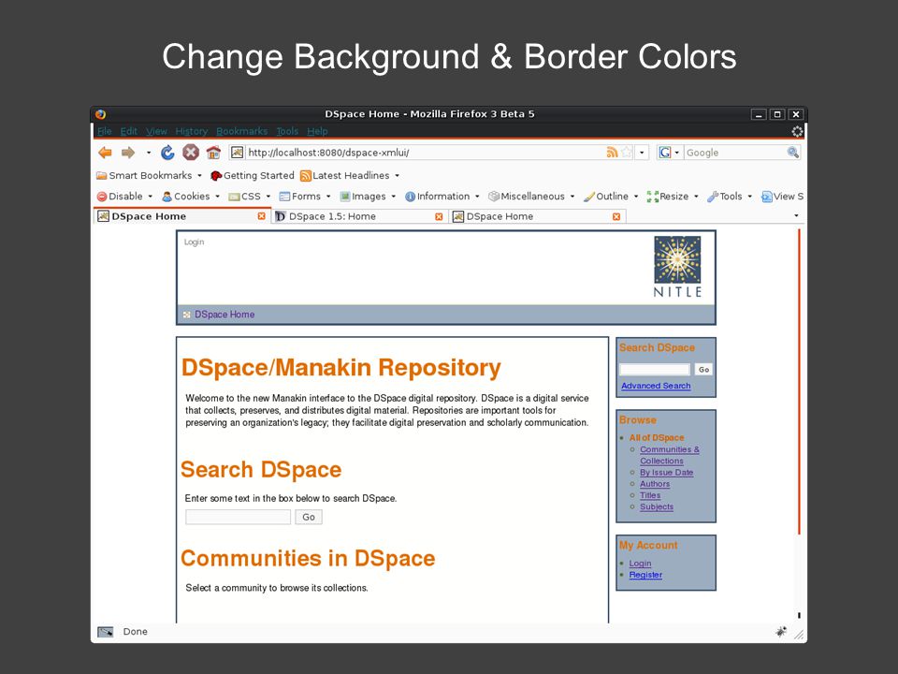Close the DSpace 1.5: Home tab
Viewport: 898px width, 674px height.
[x=439, y=216]
